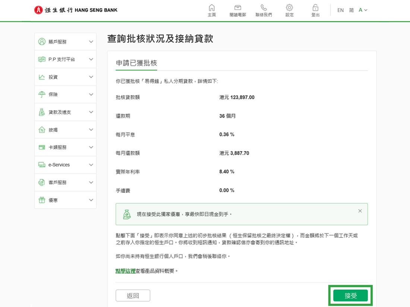Click the 返回 button

(x=133, y=295)
